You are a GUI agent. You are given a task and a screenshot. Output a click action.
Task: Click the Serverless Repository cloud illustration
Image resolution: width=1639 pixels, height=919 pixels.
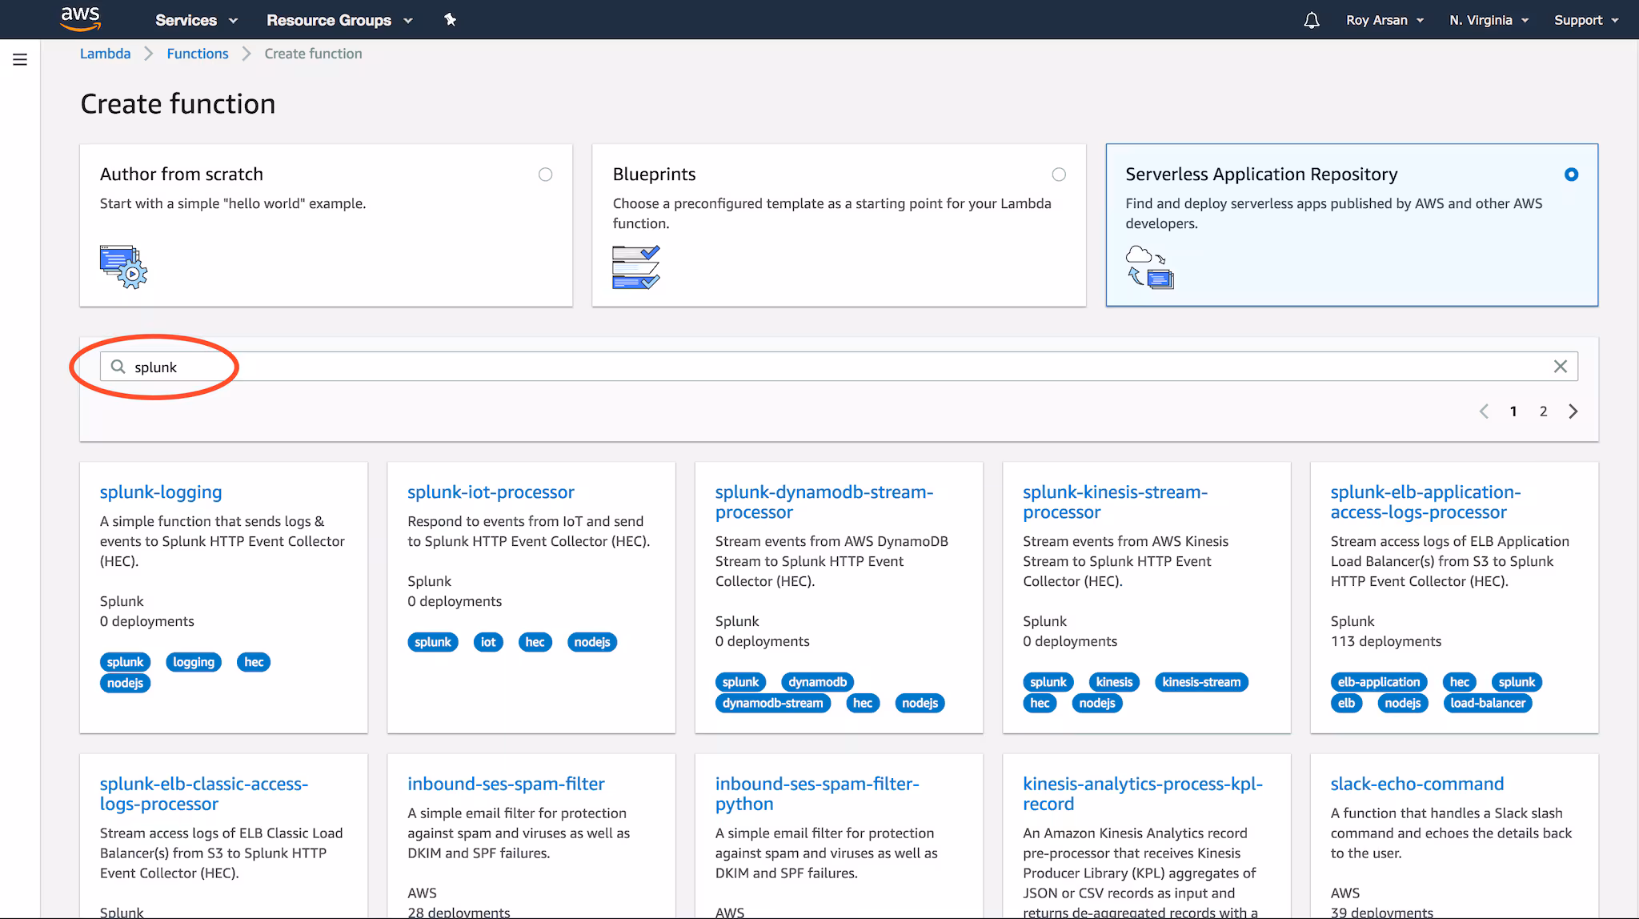pos(1149,267)
